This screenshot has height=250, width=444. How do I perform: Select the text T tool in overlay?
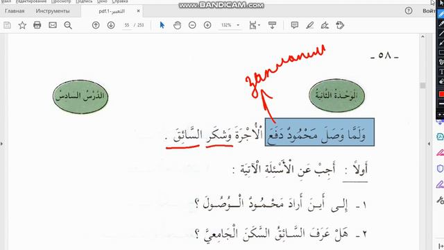point(441,72)
